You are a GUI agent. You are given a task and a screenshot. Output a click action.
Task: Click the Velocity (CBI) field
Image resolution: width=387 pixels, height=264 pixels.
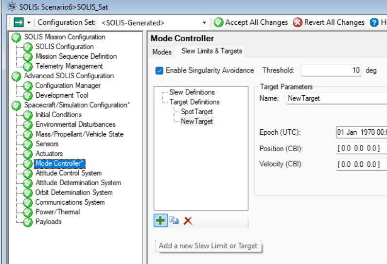click(x=362, y=164)
